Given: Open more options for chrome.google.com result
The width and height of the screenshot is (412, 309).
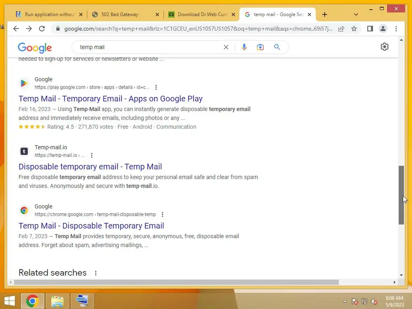Looking at the screenshot, I should pyautogui.click(x=163, y=214).
